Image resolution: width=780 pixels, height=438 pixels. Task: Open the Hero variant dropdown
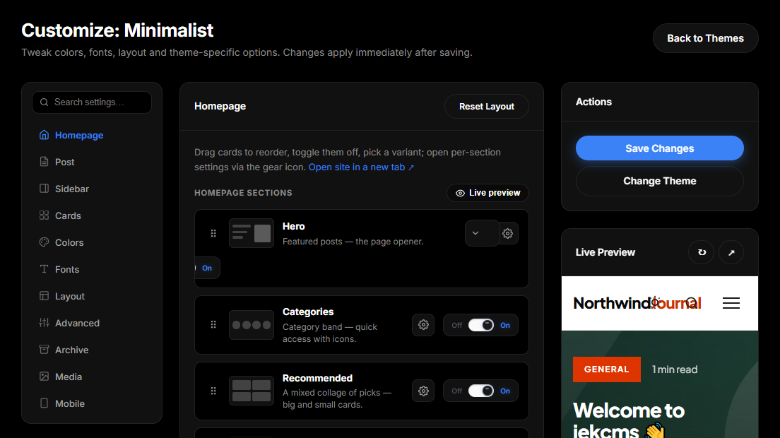tap(482, 233)
